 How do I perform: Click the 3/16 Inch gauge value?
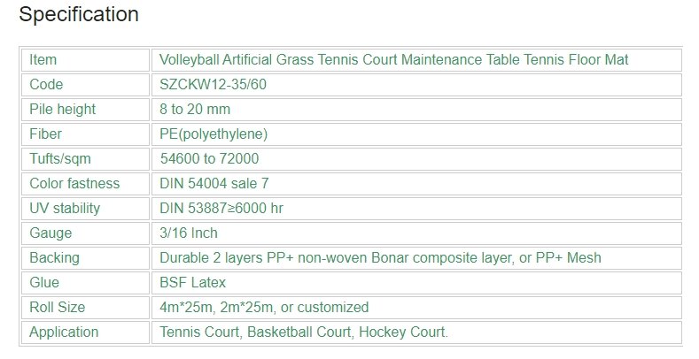[x=189, y=233]
